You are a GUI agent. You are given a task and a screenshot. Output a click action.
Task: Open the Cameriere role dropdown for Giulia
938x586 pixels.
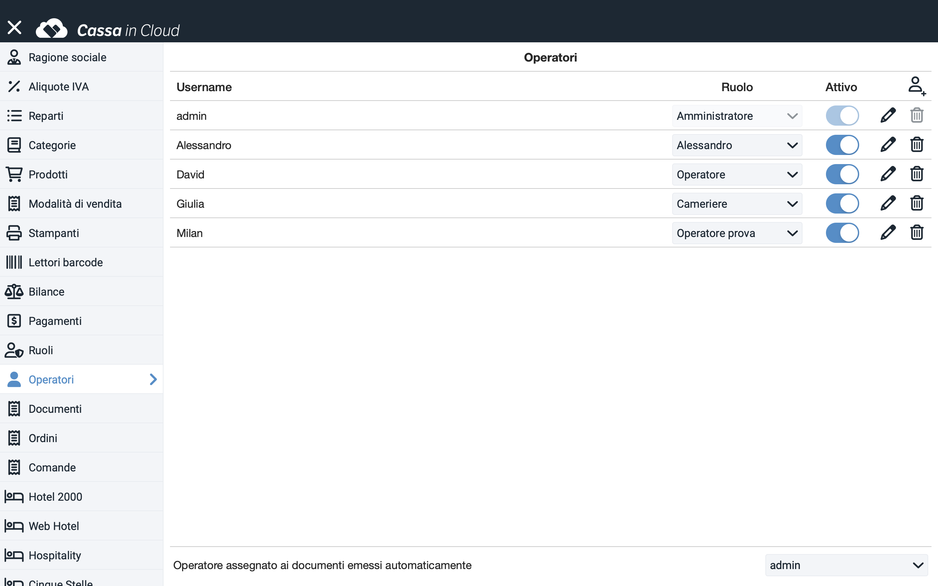pyautogui.click(x=737, y=203)
